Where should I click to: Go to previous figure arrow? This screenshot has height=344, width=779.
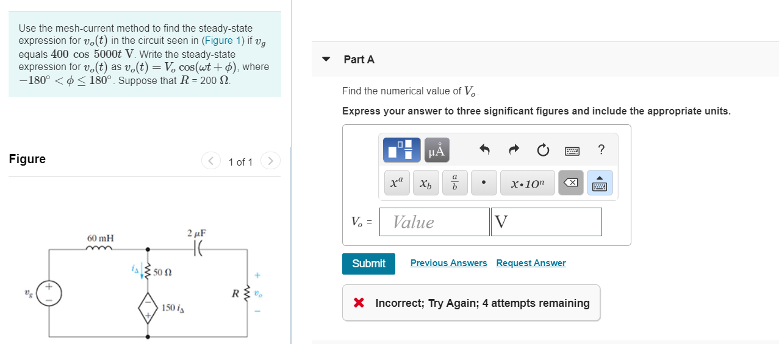click(x=210, y=161)
